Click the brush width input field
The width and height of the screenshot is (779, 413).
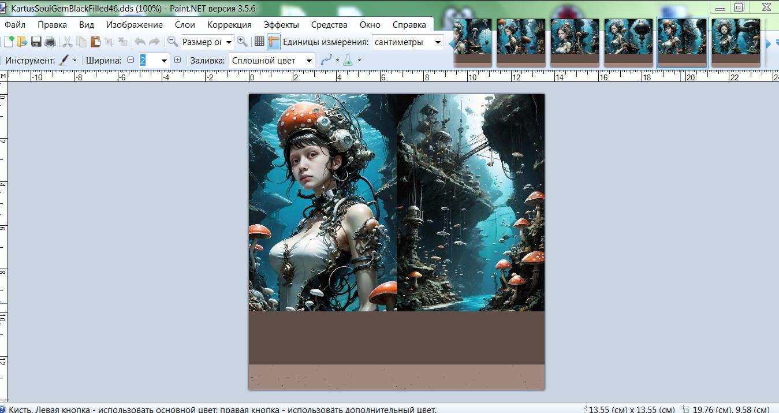click(x=148, y=61)
